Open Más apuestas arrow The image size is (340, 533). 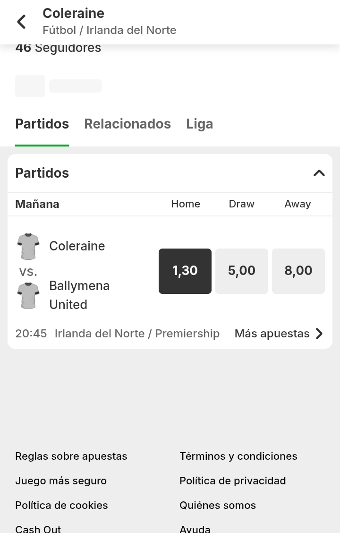pyautogui.click(x=319, y=334)
